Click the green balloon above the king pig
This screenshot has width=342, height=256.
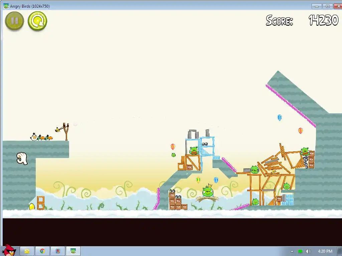click(x=198, y=180)
